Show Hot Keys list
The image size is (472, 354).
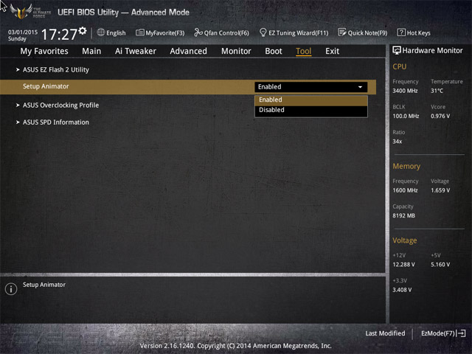pos(418,32)
